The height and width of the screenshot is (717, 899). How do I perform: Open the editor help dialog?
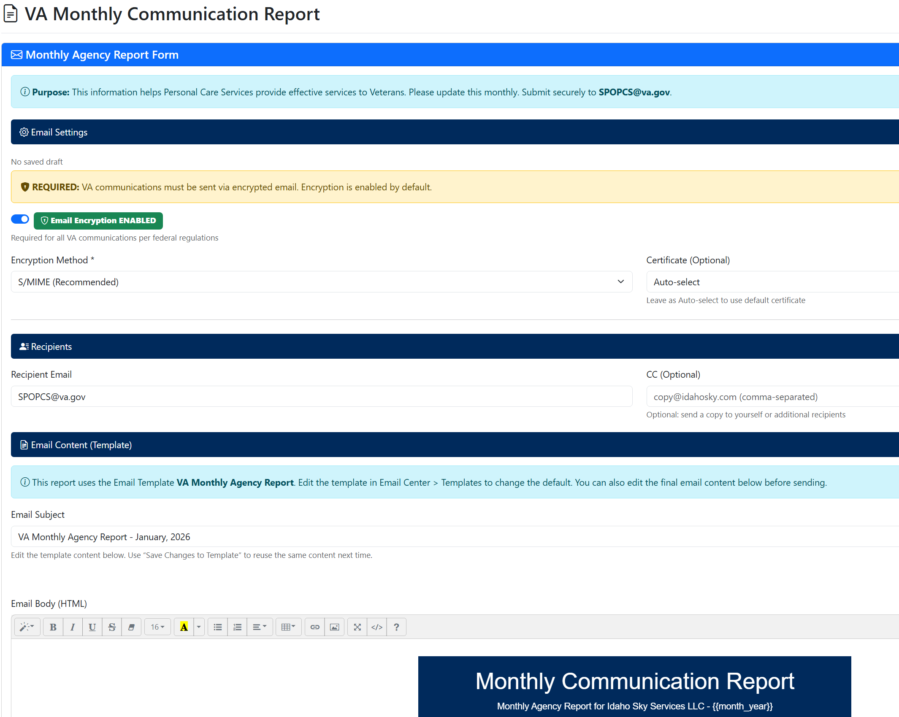pyautogui.click(x=396, y=627)
